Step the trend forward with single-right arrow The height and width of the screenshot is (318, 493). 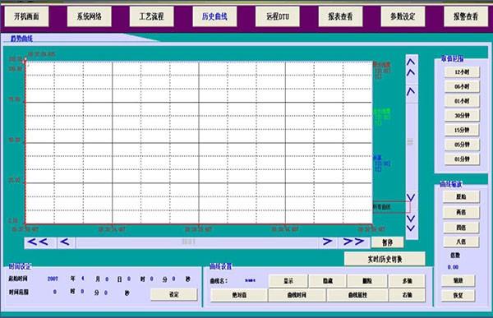pos(327,242)
